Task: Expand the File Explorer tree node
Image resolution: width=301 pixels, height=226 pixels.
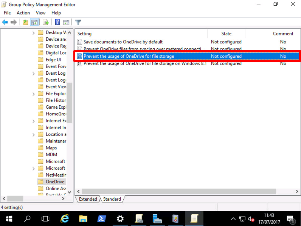Action: coord(33,94)
